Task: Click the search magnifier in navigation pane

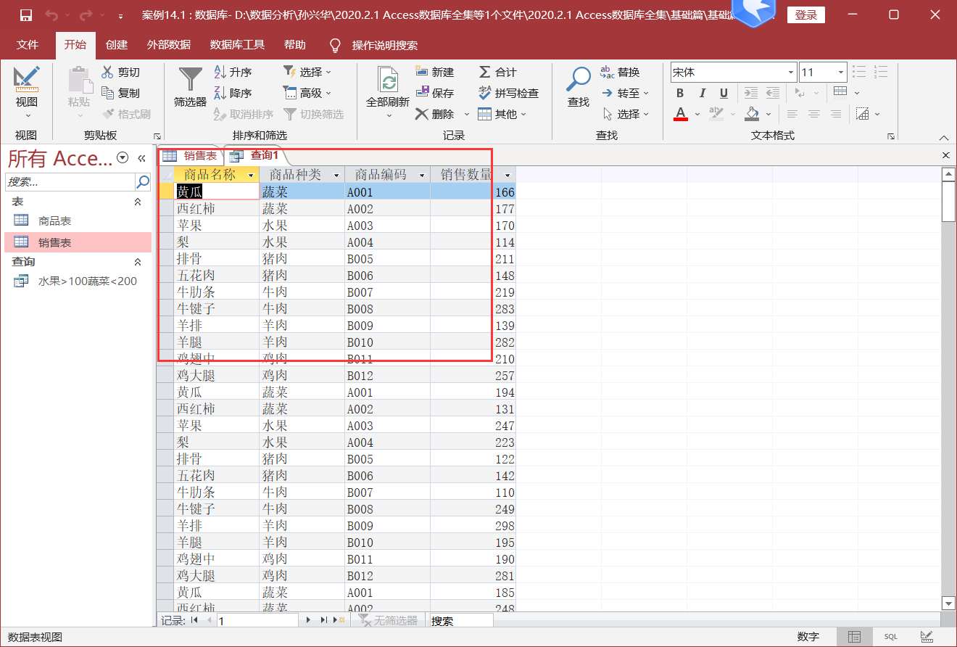Action: 143,181
